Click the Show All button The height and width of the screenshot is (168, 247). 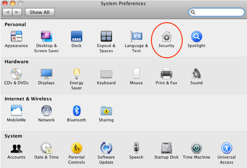point(40,12)
